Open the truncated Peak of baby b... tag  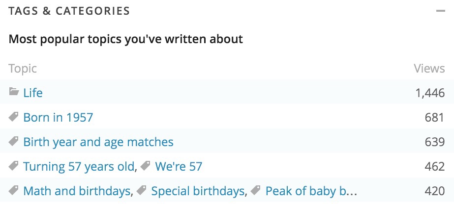coord(311,191)
